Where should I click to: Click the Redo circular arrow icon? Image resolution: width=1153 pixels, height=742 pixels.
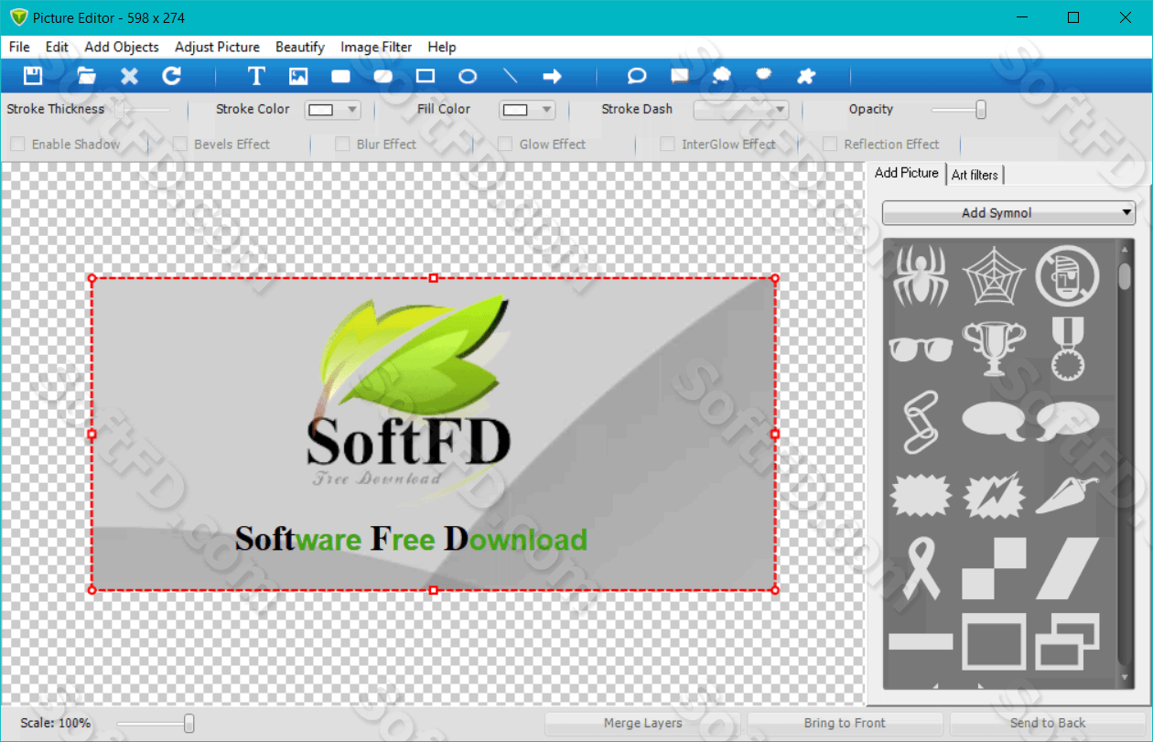[171, 76]
